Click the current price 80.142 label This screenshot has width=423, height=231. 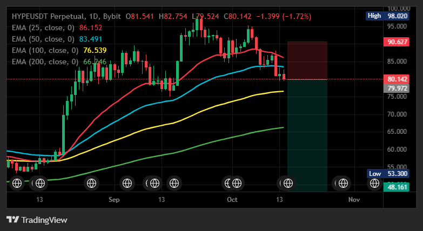(x=397, y=79)
